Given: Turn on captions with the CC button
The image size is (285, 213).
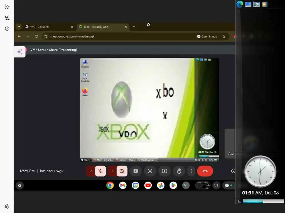Looking at the screenshot, I should 136,171.
